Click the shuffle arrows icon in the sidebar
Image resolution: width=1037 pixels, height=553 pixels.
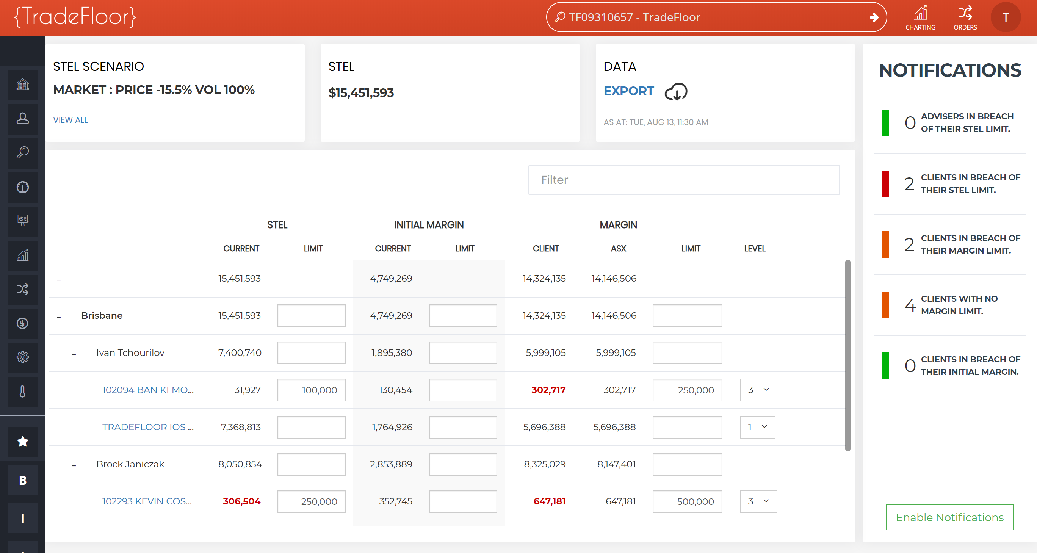pyautogui.click(x=22, y=289)
